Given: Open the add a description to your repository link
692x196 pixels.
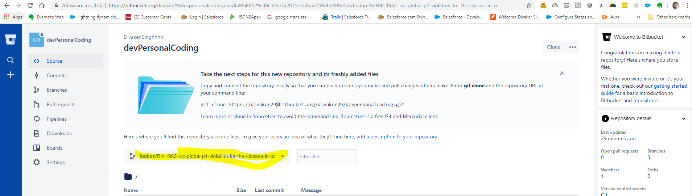Looking at the screenshot, I should [397, 137].
